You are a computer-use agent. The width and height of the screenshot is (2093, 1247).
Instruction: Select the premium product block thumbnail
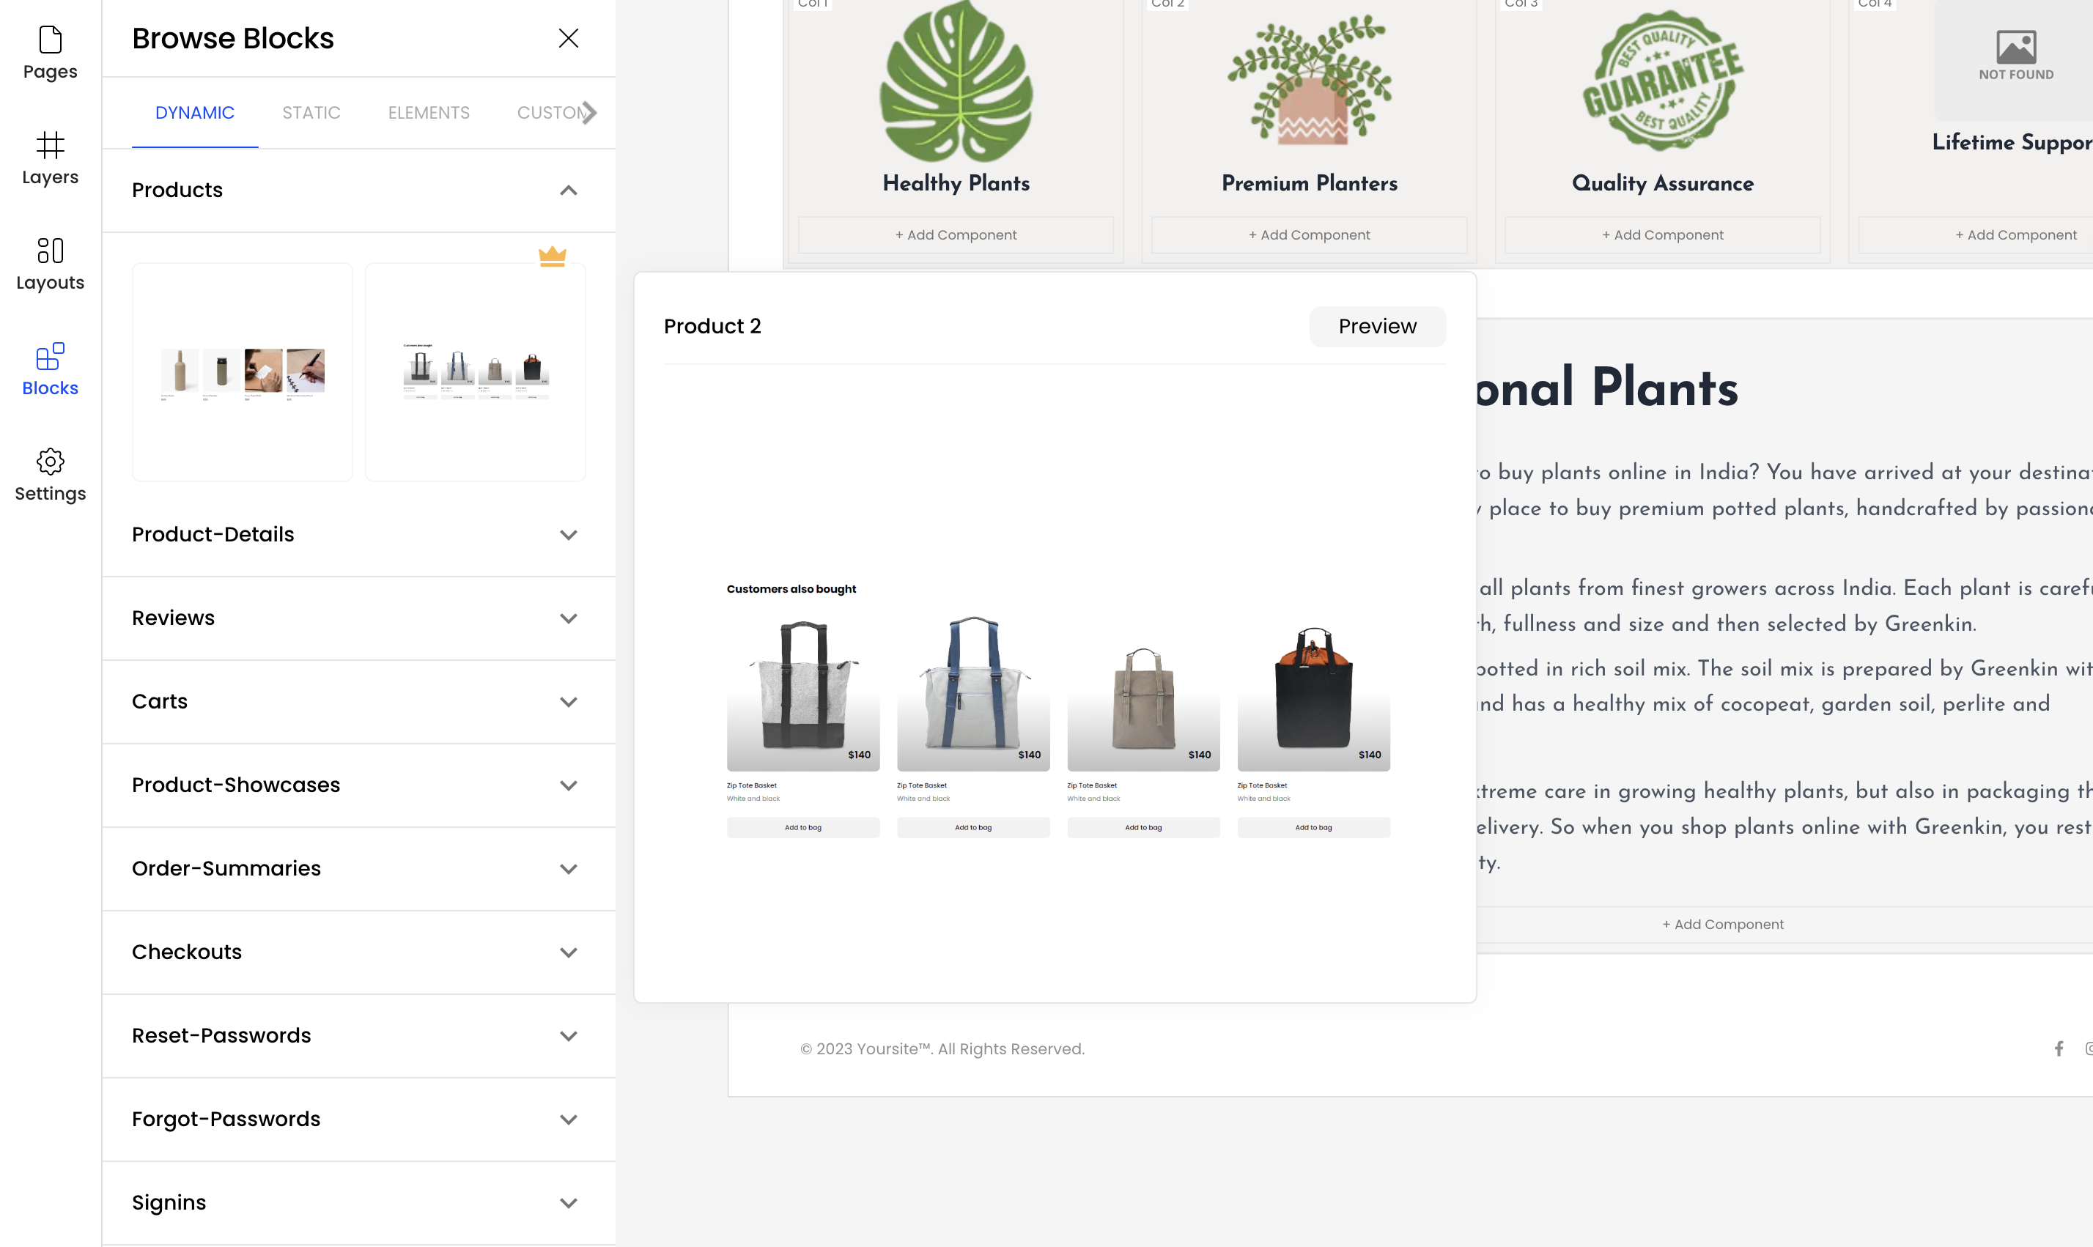click(475, 371)
